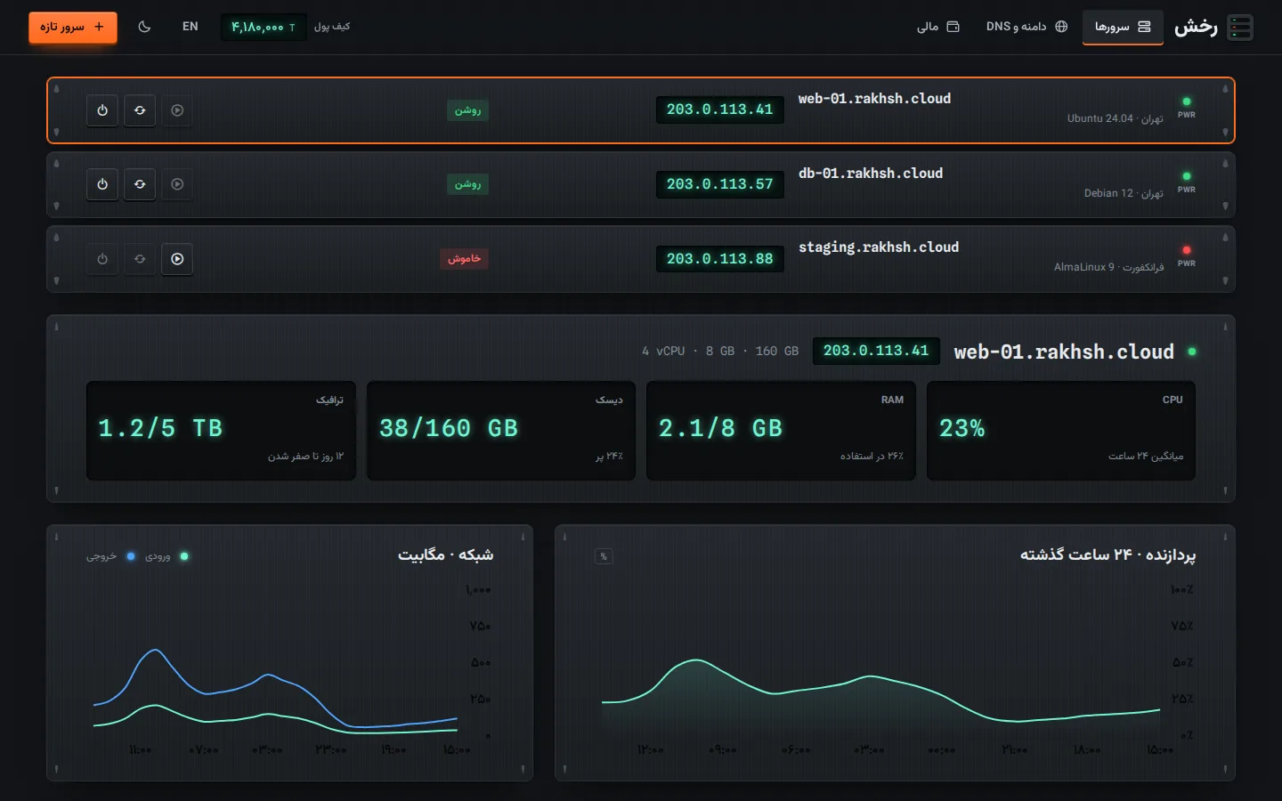Open the سرورها servers tab

[1123, 27]
